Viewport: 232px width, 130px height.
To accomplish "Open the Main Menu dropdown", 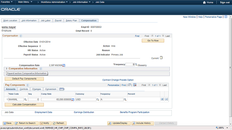I will pos(25,2).
